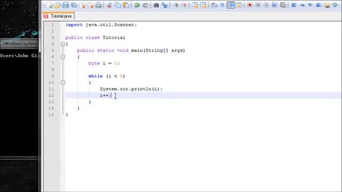Toggle the highlighted Show Indent Guide button
This screenshot has width=342, height=192.
(x=231, y=5)
